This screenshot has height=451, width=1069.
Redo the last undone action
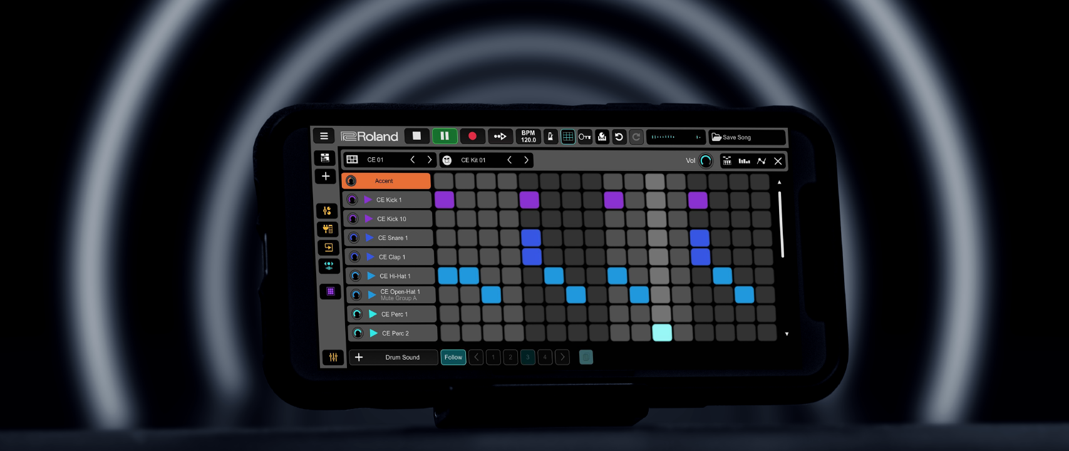[636, 137]
